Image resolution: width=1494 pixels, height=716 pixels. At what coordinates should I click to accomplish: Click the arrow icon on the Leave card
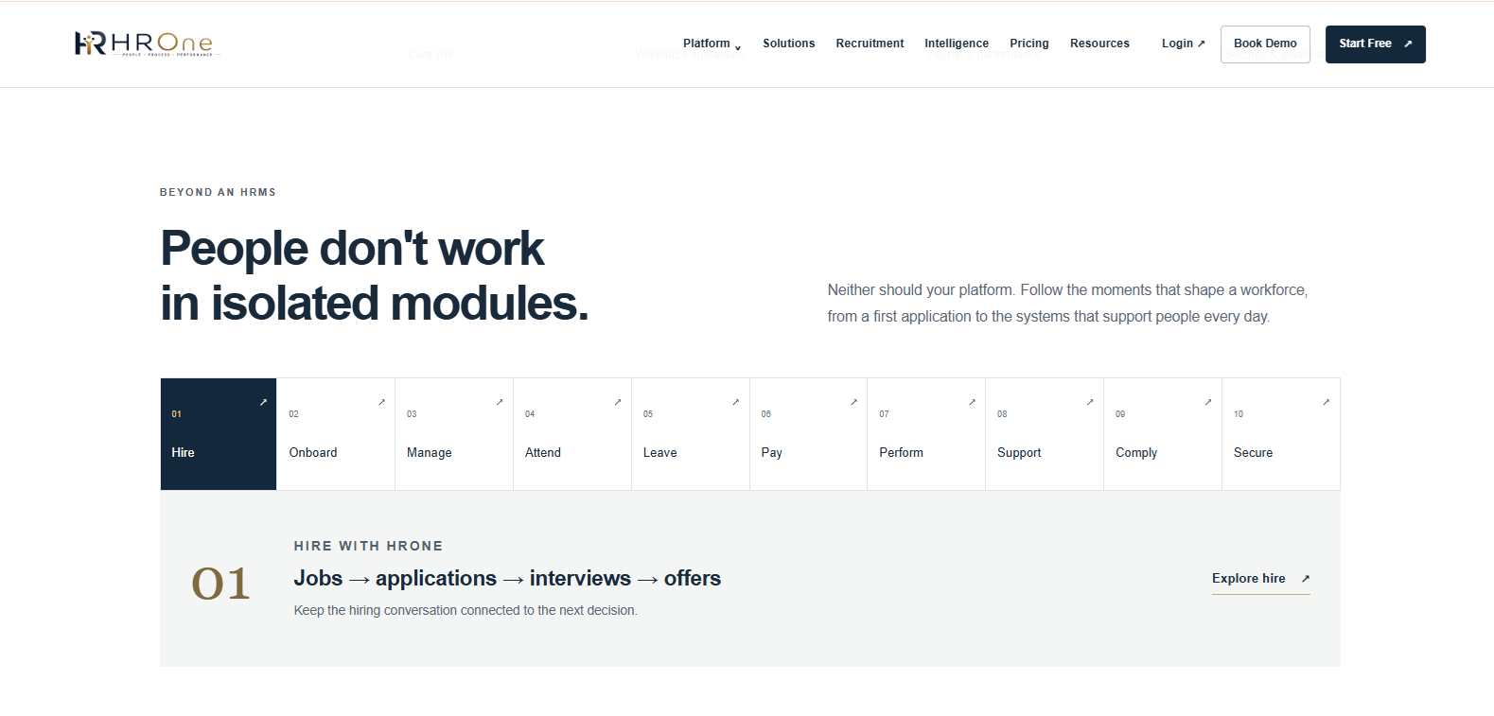pos(735,402)
